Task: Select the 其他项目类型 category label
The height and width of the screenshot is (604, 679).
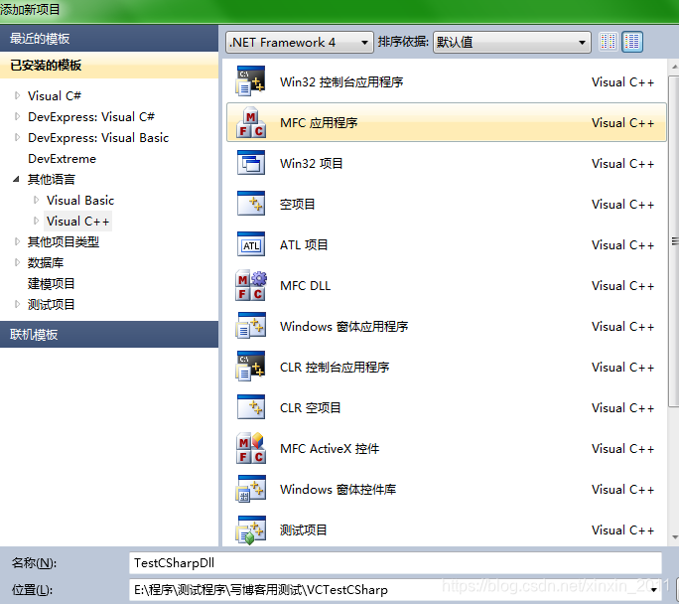Action: 64,241
